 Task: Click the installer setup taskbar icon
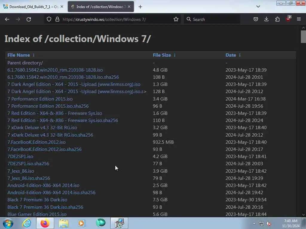pyautogui.click(x=119, y=223)
